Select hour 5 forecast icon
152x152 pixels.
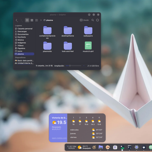(99, 121)
